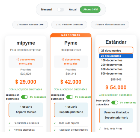The width and height of the screenshot is (140, 138).
Task: Disable mipyme automatic subscription toggle
Action: point(25,97)
